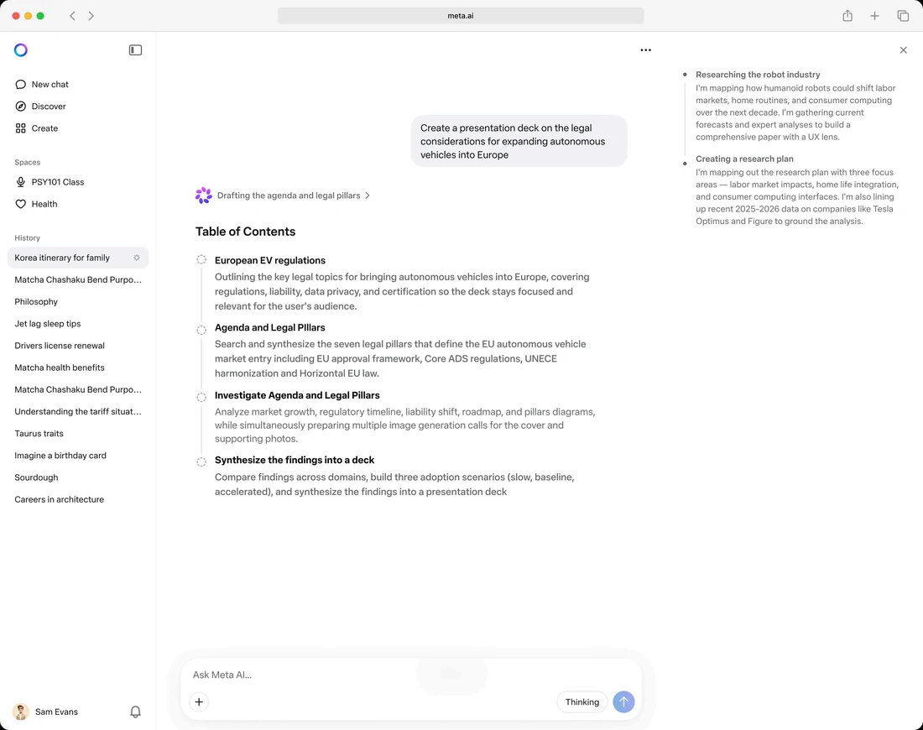Open Understanding the tariff situation chat
Screen dimensions: 923x730
[x=78, y=411]
